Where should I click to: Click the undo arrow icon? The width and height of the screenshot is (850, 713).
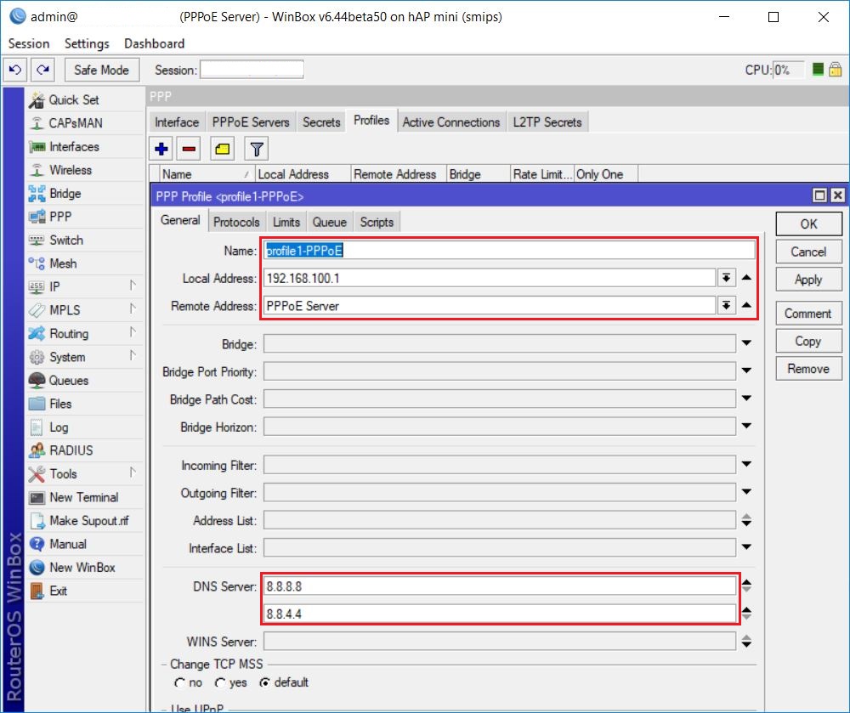[x=15, y=70]
